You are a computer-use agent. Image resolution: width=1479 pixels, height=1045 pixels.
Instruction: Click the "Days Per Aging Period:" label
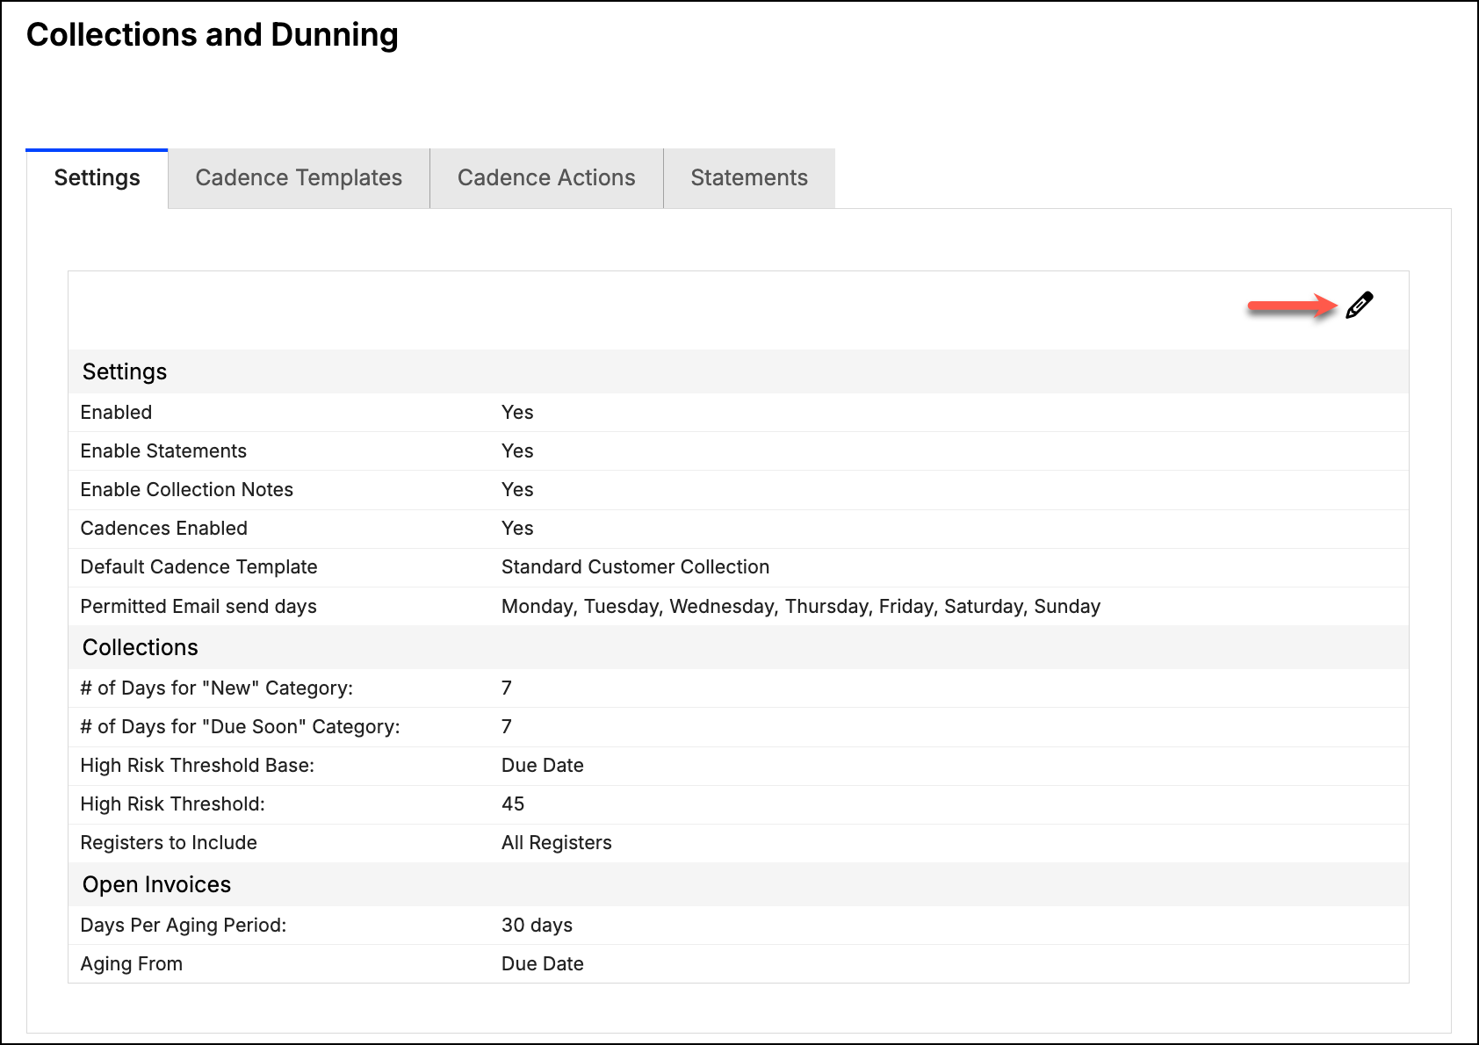(184, 925)
